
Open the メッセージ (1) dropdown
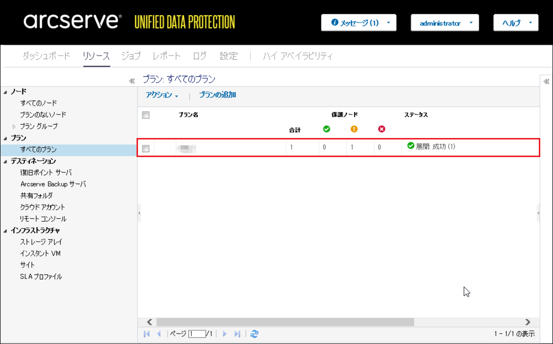pyautogui.click(x=359, y=23)
